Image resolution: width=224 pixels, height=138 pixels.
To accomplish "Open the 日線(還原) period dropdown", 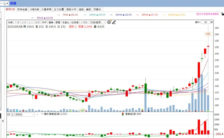I will (x=97, y=22).
